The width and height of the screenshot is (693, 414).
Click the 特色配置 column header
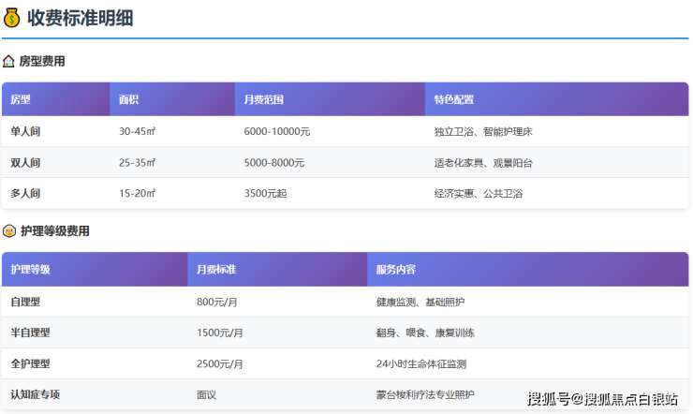tap(453, 99)
